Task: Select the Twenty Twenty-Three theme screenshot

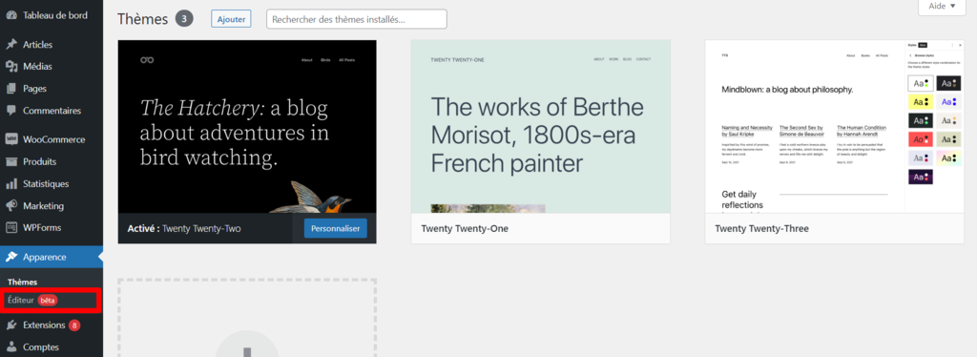Action: tap(835, 126)
